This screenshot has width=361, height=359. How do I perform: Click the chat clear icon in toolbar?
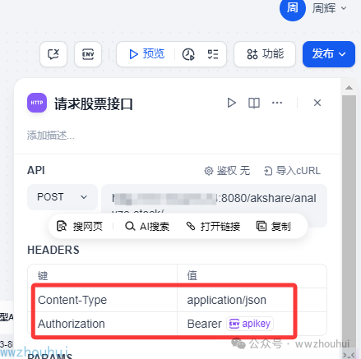tap(53, 54)
